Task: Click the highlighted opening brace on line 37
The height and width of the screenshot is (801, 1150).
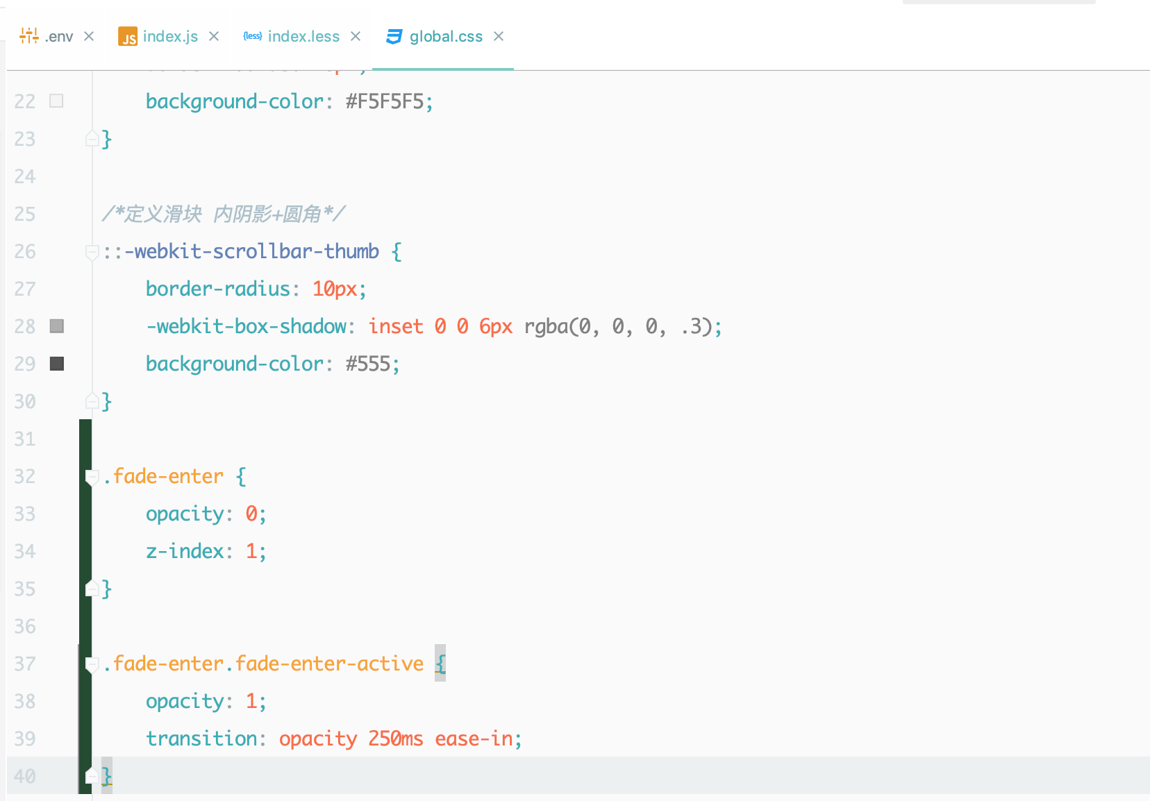Action: pos(440,664)
